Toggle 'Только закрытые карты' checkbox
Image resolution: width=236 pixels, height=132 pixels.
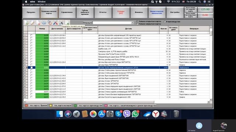pyautogui.click(x=137, y=24)
